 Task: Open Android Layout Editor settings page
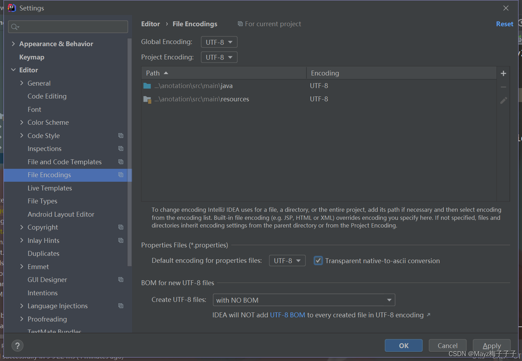[61, 214]
